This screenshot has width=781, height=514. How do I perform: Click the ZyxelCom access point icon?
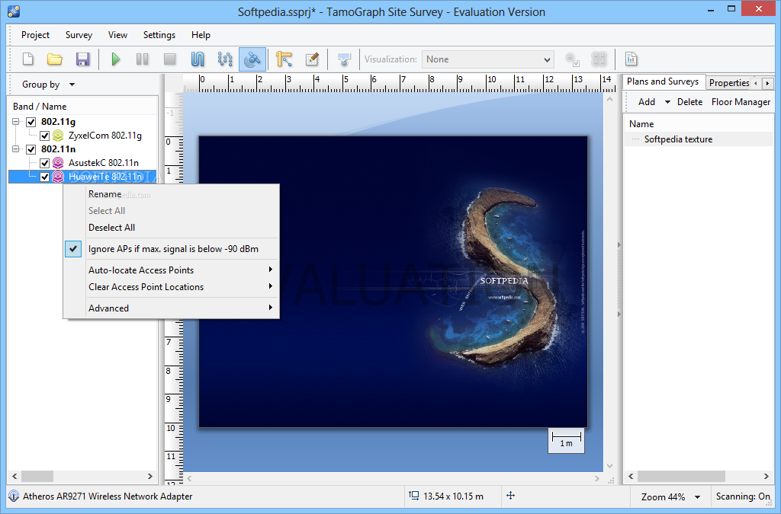pos(58,136)
